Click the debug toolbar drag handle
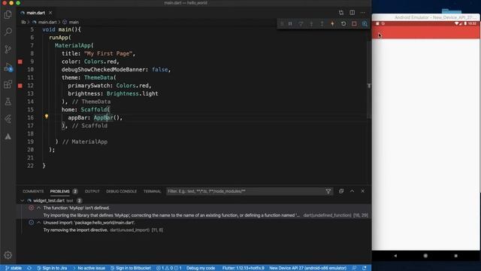 pos(282,23)
